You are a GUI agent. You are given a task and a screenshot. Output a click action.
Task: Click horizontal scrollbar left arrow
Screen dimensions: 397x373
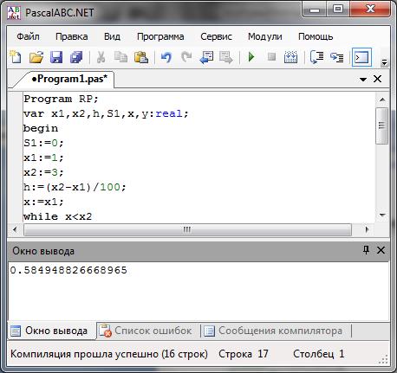tap(16, 229)
